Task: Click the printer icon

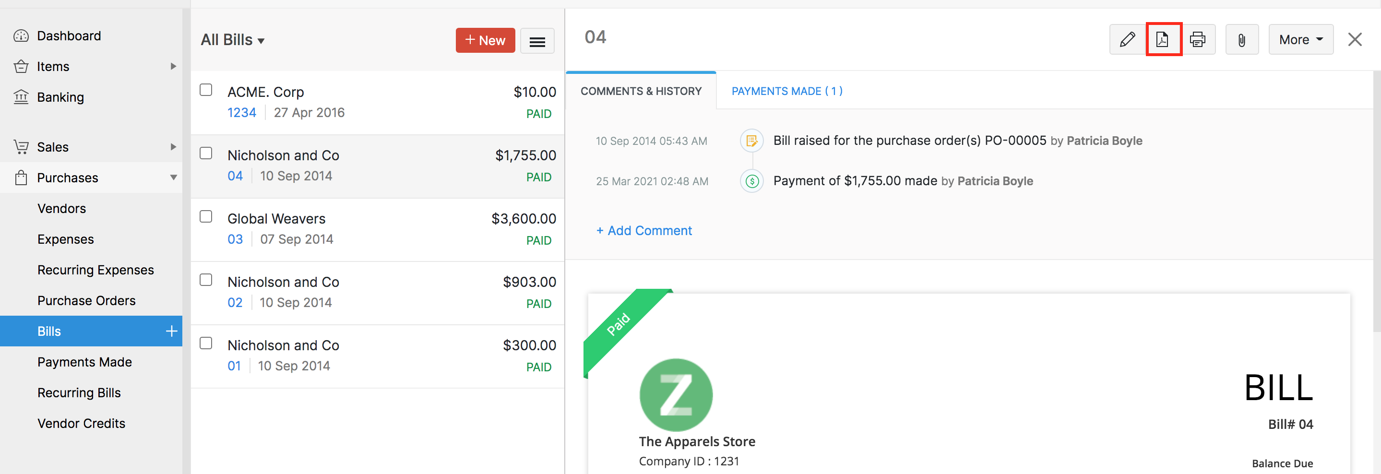Action: coord(1198,40)
